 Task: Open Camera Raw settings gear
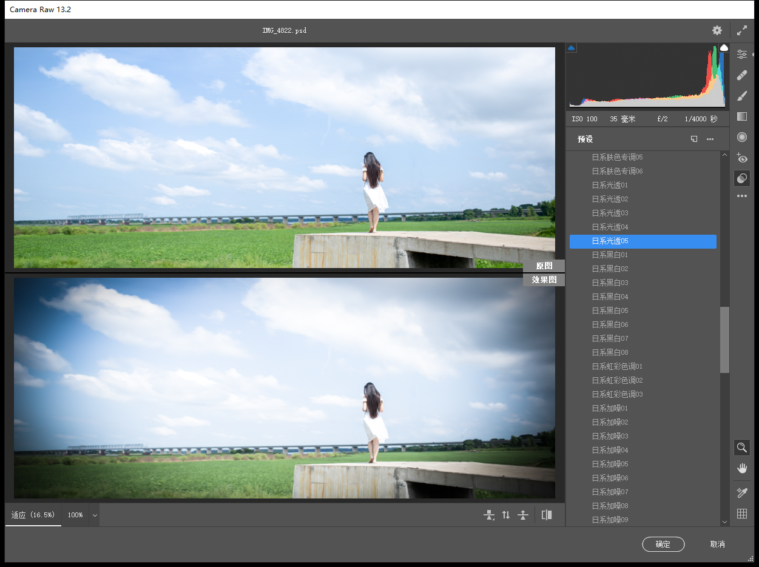pyautogui.click(x=717, y=30)
